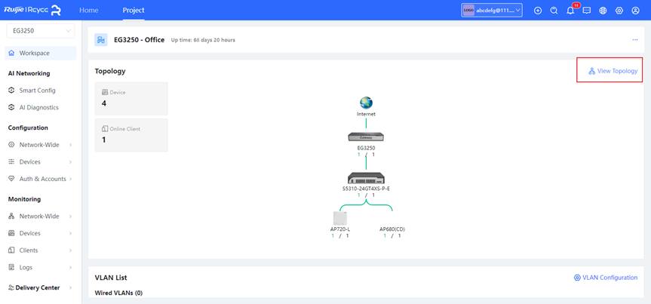Viewport: 651px width, 304px height.
Task: Click the Logs icon in sidebar
Action: coord(11,268)
